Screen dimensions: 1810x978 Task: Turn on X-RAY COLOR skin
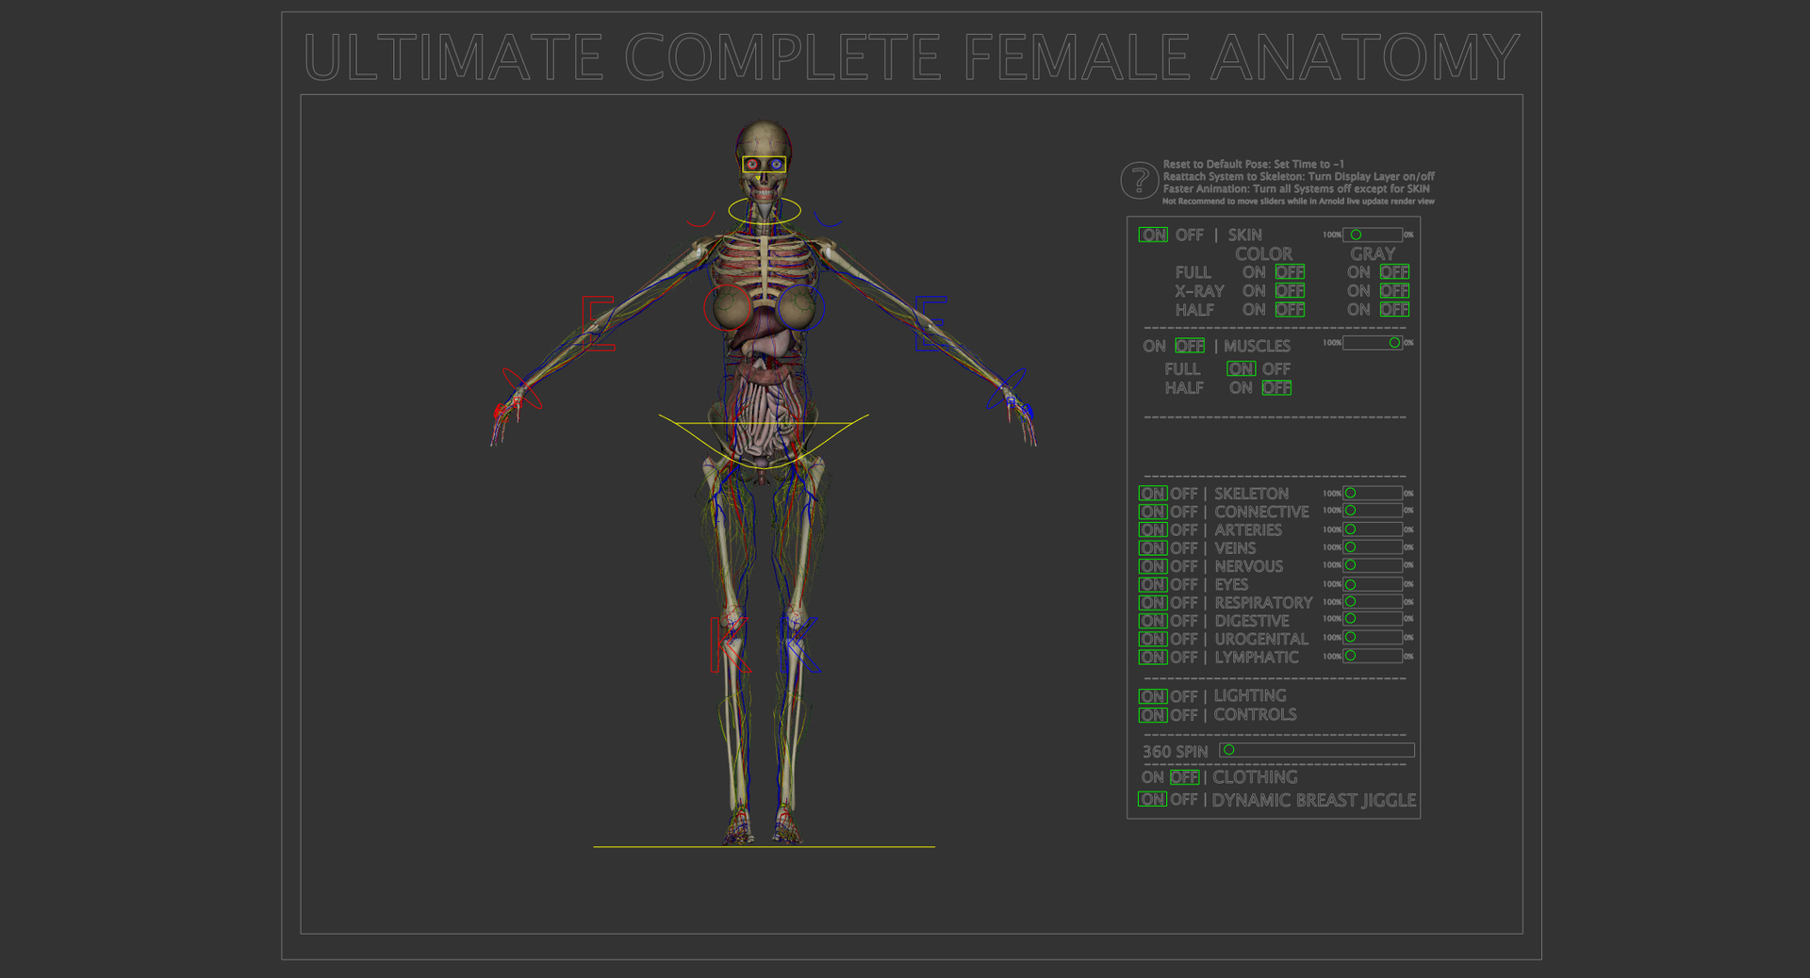point(1254,291)
